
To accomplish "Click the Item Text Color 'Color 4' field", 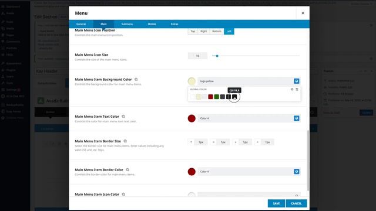I will (245, 118).
